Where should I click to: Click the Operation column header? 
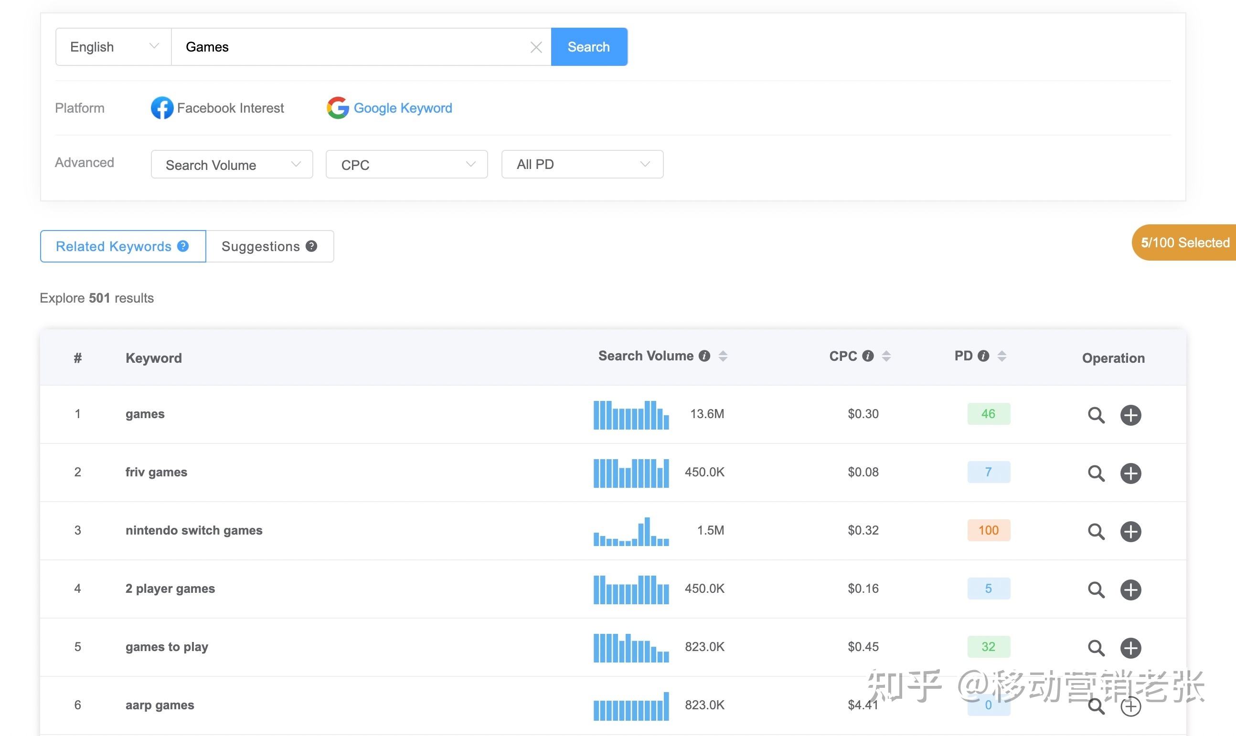point(1113,358)
